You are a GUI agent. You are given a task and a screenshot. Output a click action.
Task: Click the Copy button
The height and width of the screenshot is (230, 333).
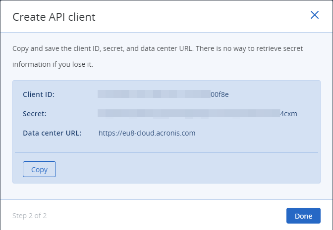click(x=39, y=169)
